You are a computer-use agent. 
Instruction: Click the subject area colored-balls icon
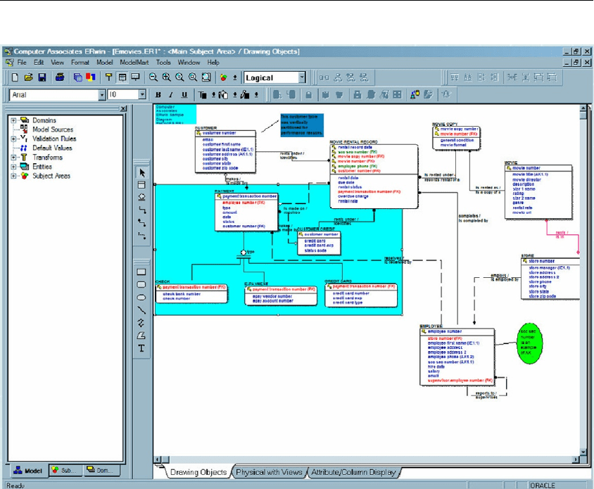click(x=224, y=77)
